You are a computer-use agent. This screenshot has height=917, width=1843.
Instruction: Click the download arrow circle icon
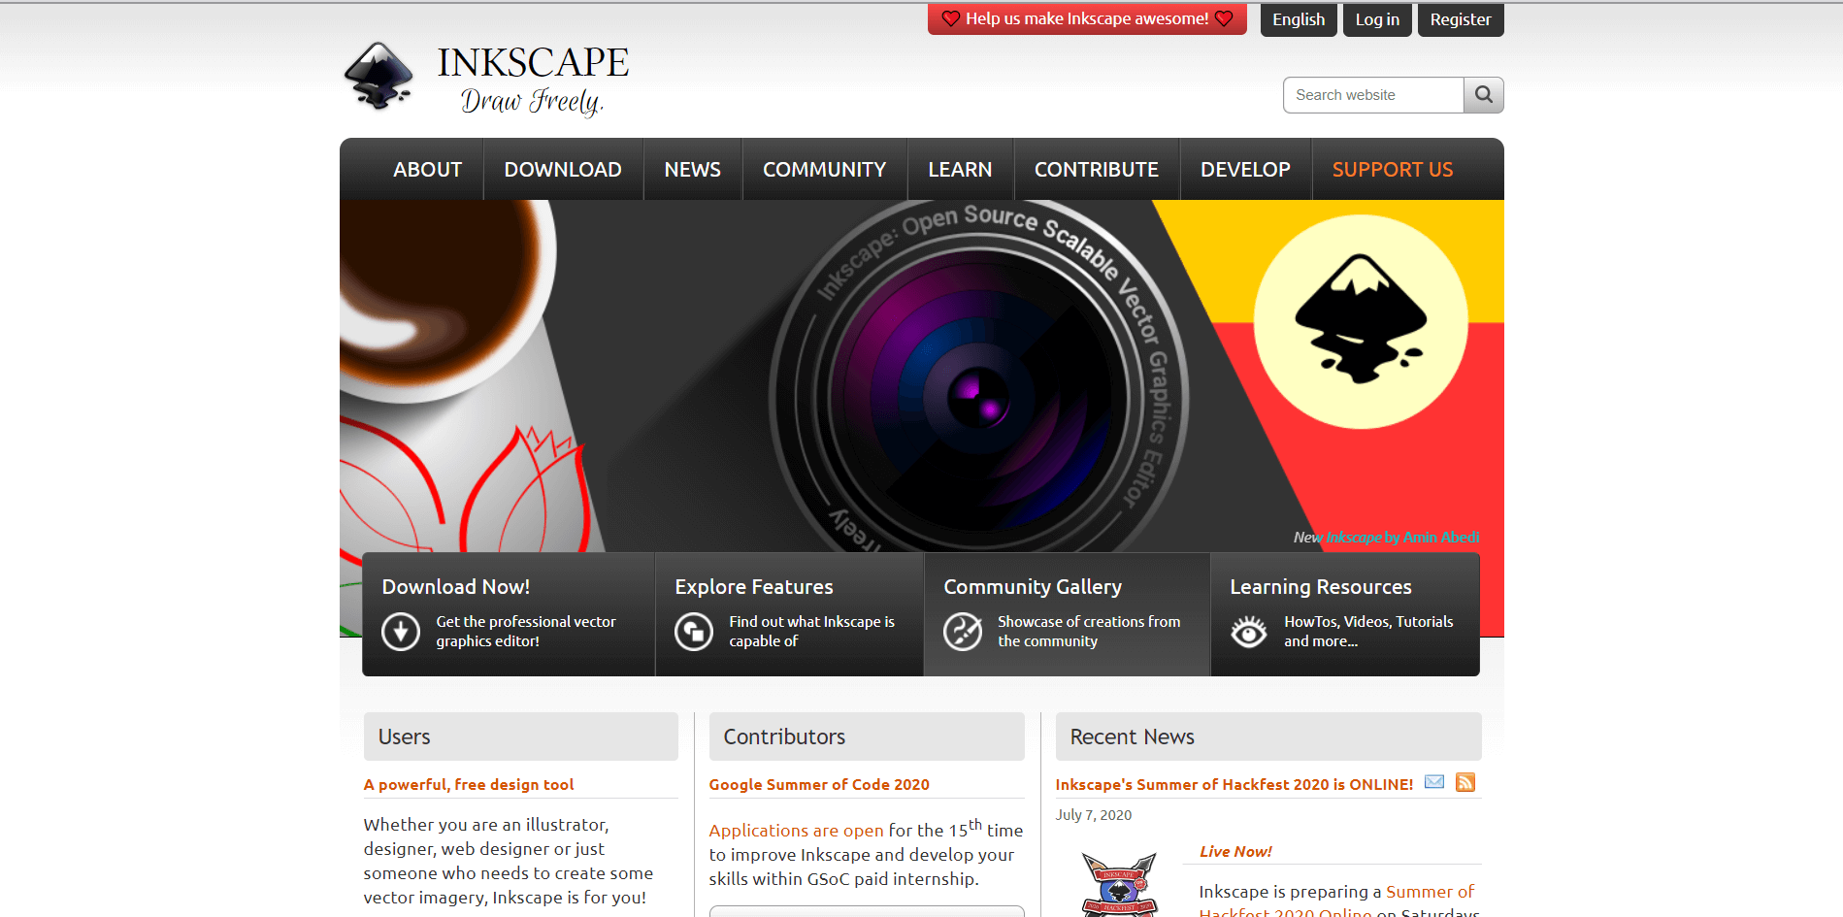click(x=401, y=632)
